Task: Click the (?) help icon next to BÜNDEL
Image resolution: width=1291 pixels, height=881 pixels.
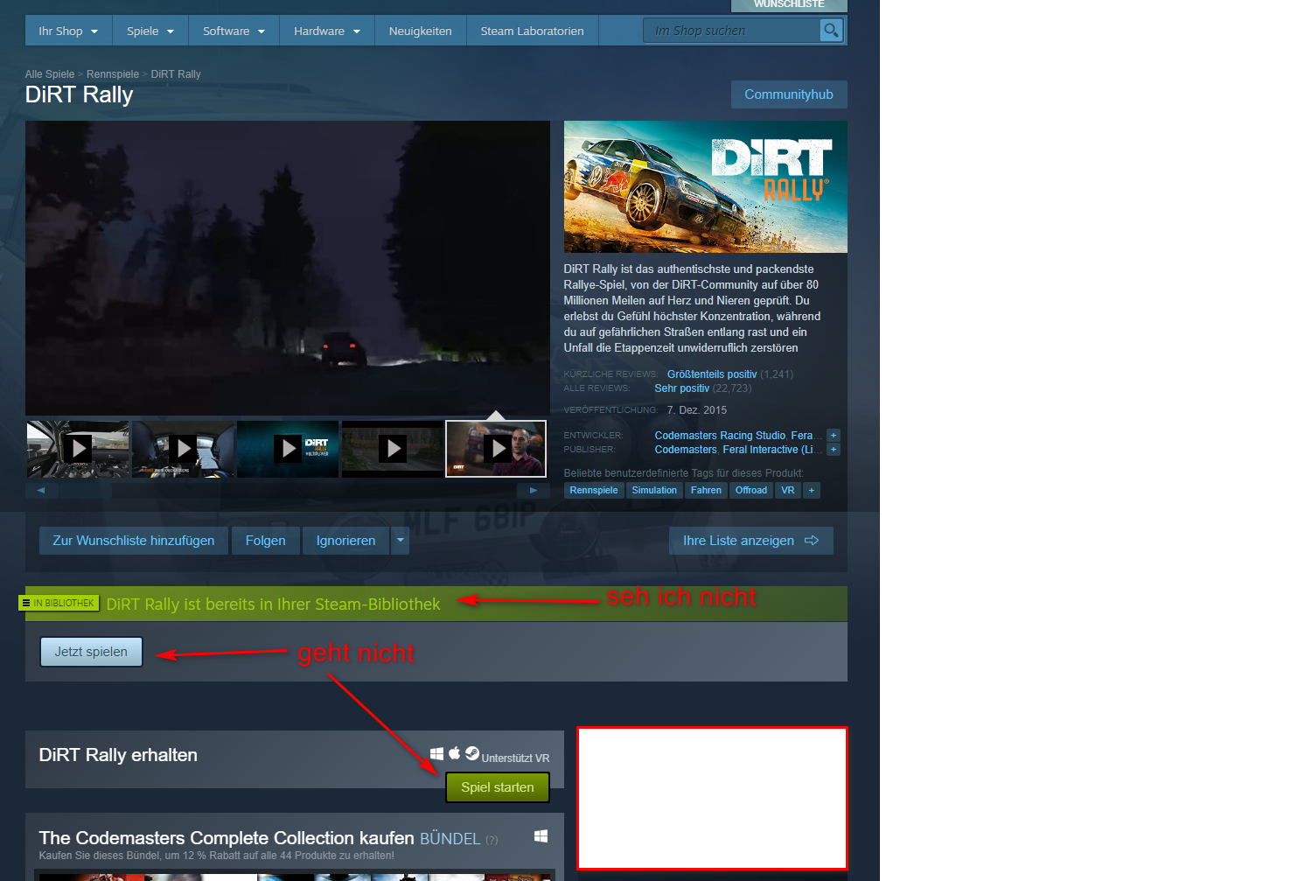Action: pos(492,841)
